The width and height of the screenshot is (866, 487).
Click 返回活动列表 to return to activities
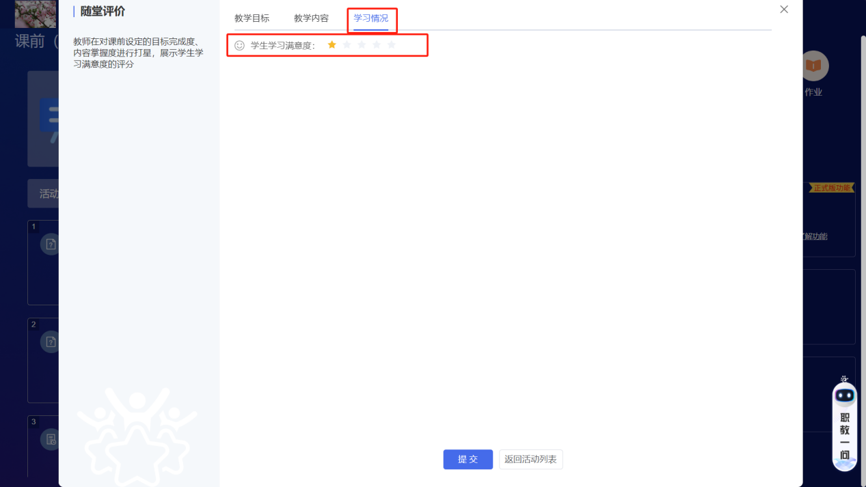[x=530, y=459]
